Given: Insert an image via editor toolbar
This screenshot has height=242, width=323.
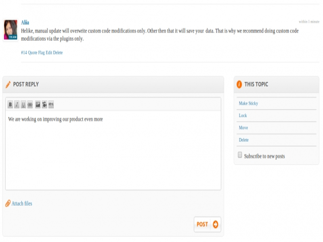Looking at the screenshot, I should (38, 105).
